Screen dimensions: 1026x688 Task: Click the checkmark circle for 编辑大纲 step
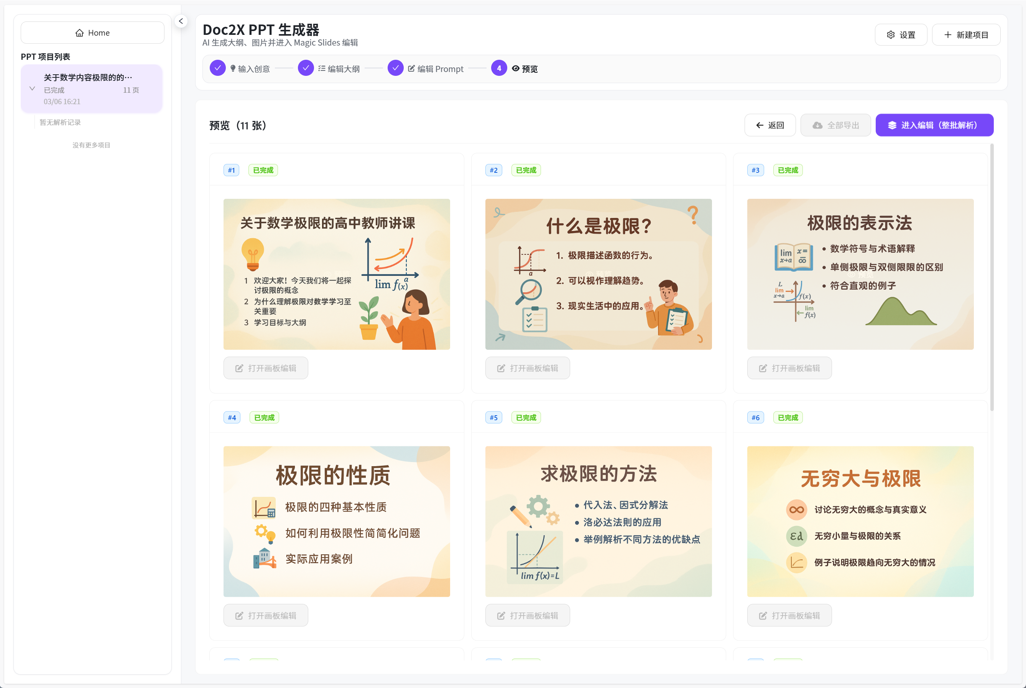306,68
